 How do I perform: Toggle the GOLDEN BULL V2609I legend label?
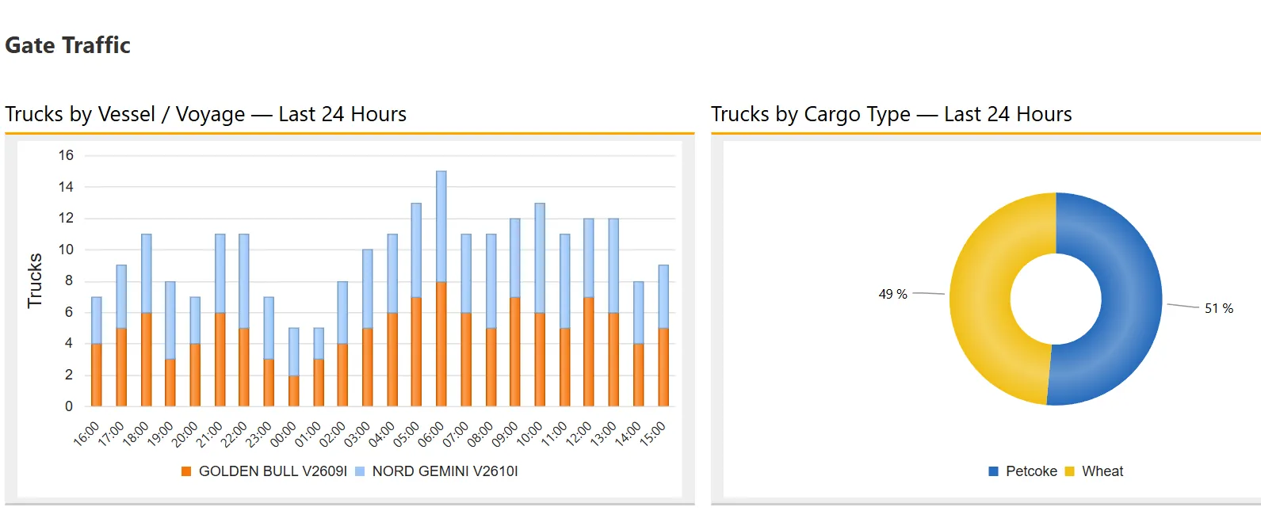[x=273, y=471]
